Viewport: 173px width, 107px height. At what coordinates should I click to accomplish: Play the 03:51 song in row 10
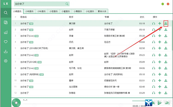point(153,80)
